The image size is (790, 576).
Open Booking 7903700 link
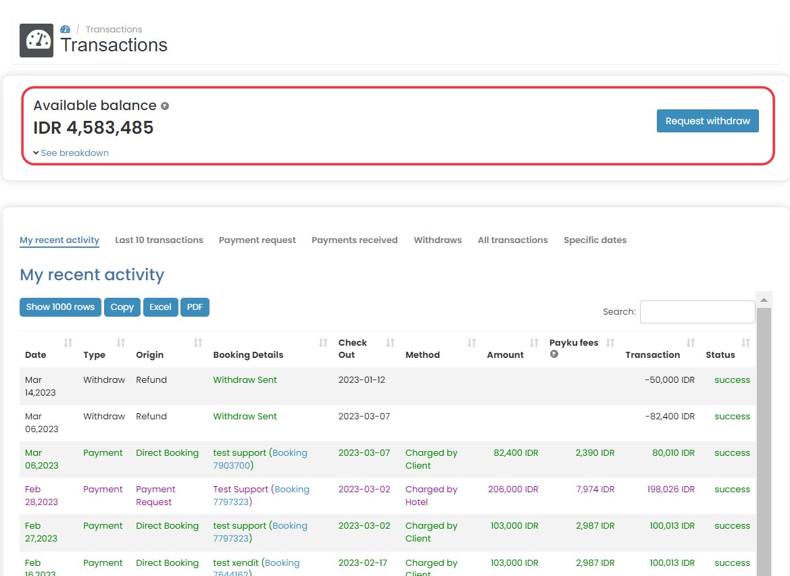260,459
